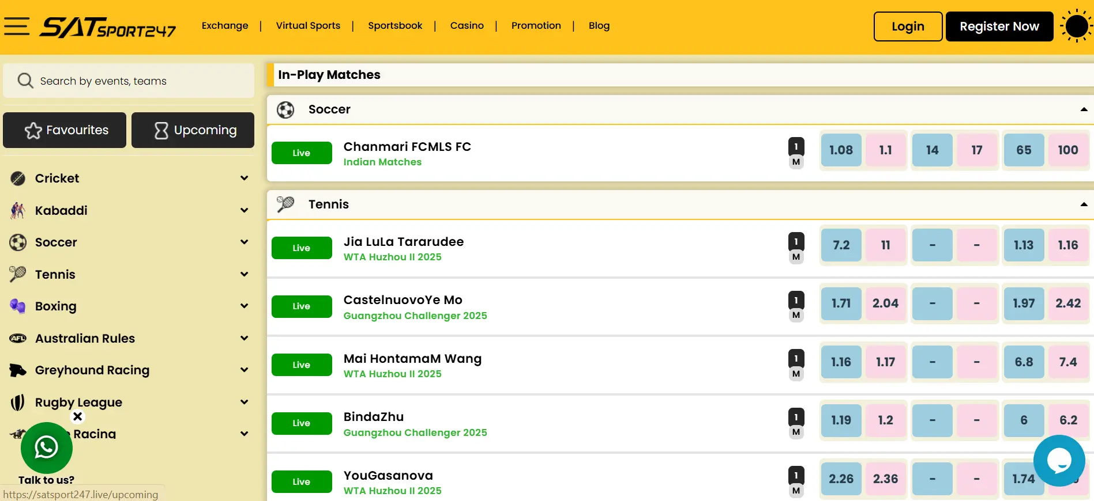Viewport: 1094px width, 501px height.
Task: Click the SatSport247 logo
Action: (108, 27)
